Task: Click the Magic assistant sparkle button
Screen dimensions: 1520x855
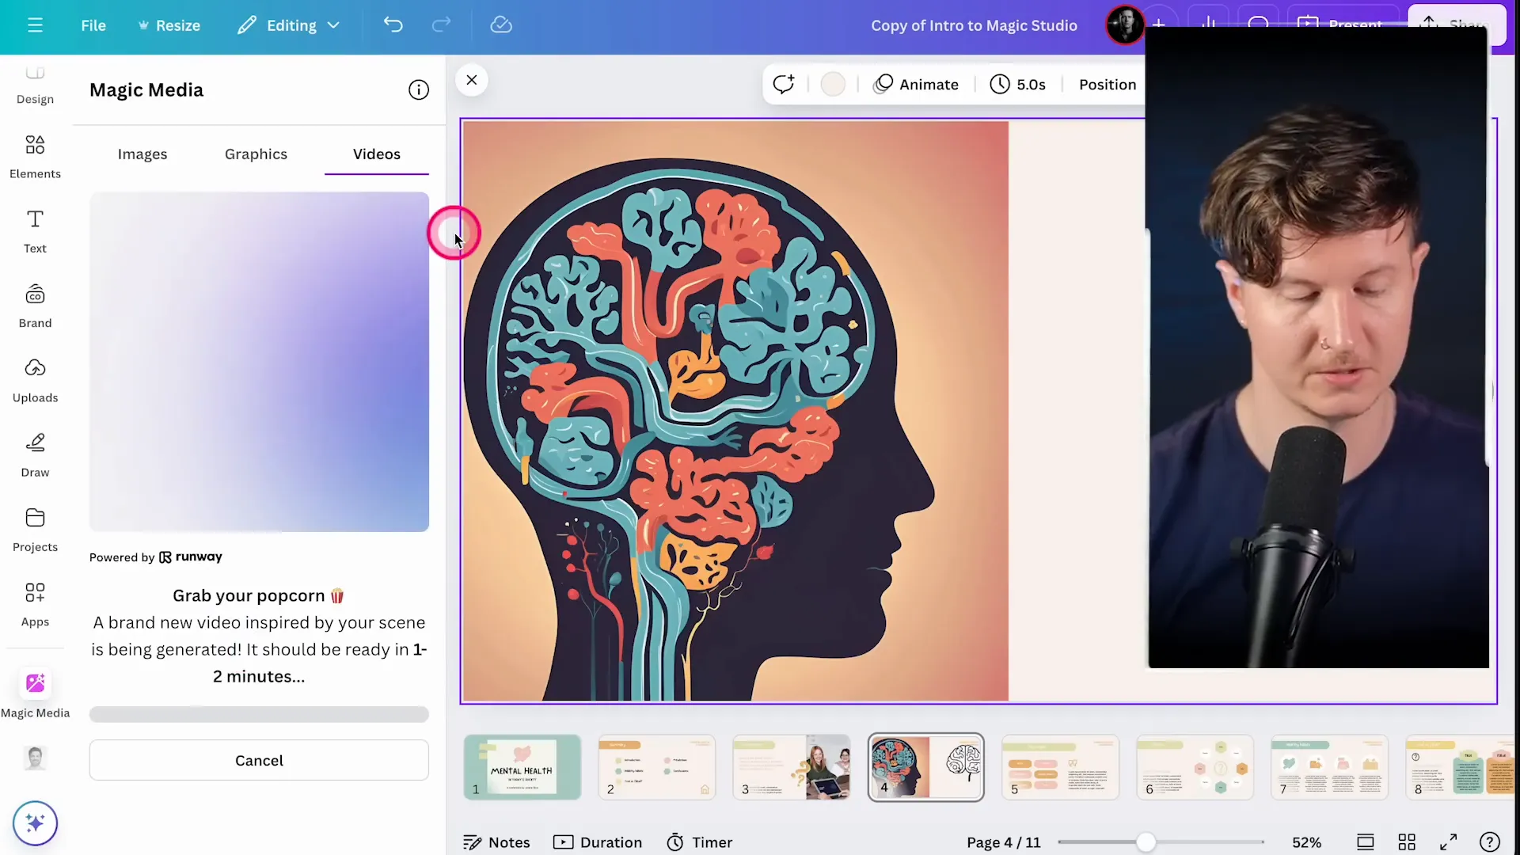Action: (x=35, y=823)
